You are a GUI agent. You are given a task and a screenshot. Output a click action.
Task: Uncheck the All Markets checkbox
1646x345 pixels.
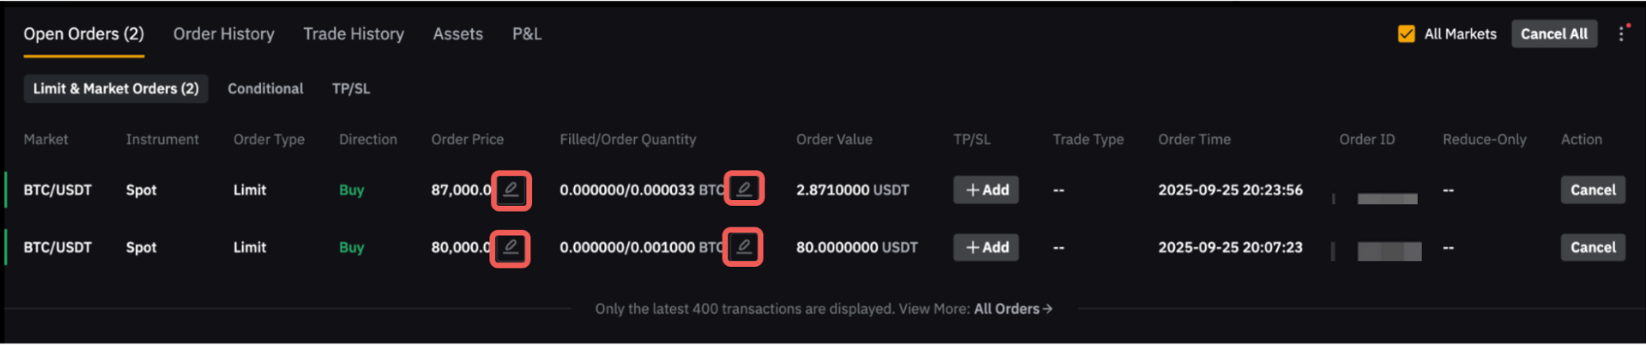[x=1406, y=34]
